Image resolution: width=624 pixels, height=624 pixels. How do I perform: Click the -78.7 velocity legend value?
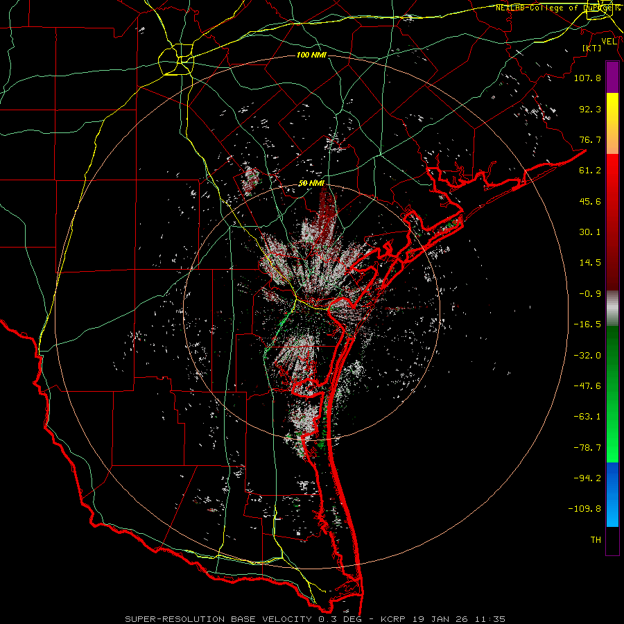(x=587, y=448)
